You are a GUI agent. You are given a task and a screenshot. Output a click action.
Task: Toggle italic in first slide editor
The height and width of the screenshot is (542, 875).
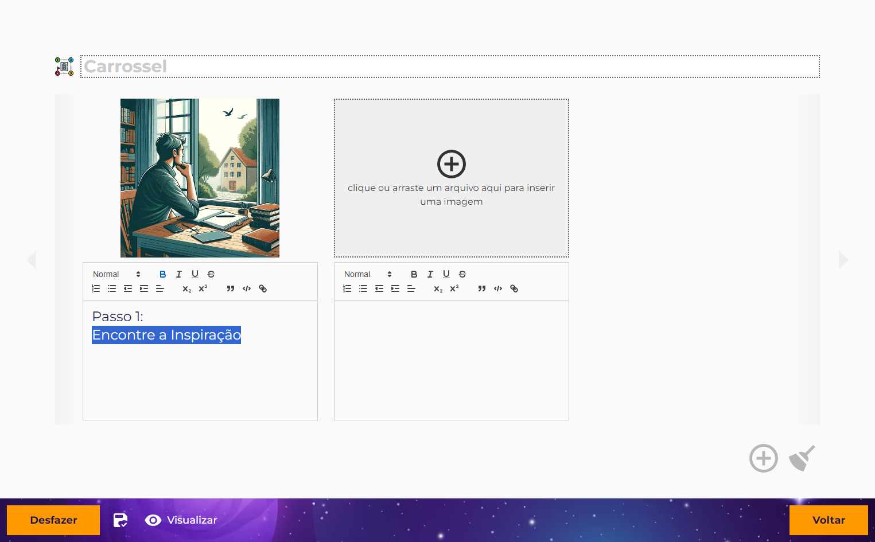click(x=179, y=274)
